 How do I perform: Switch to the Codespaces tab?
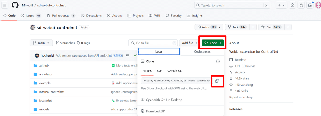click(202, 51)
